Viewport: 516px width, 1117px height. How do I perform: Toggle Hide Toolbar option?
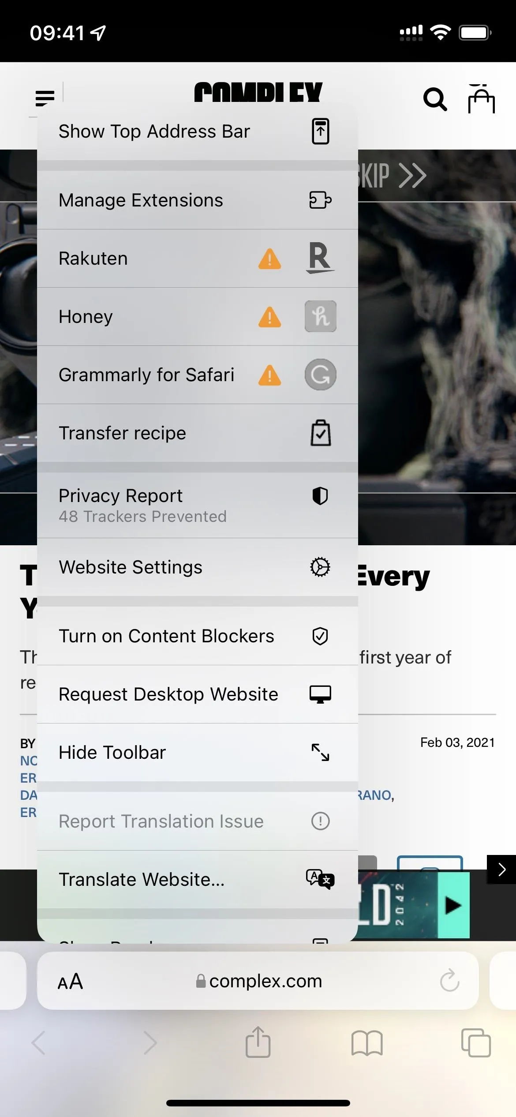coord(198,753)
